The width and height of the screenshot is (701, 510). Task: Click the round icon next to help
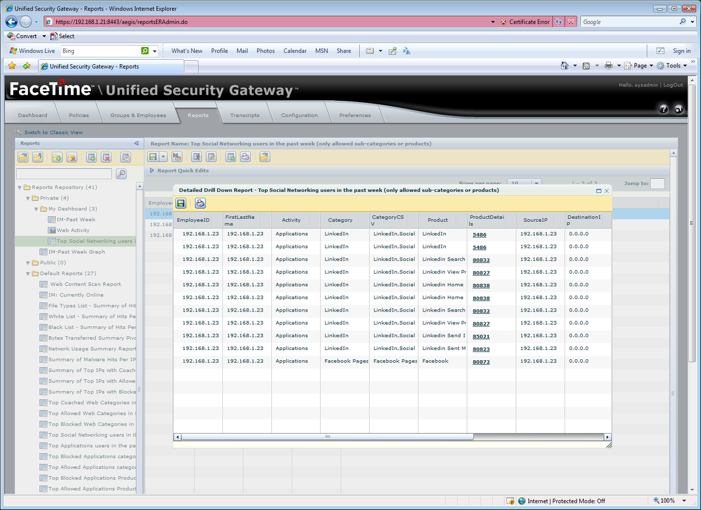[x=679, y=109]
